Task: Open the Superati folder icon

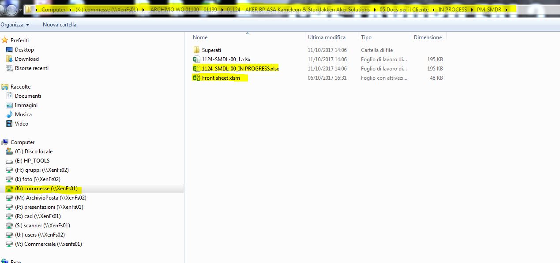Action: [196, 50]
